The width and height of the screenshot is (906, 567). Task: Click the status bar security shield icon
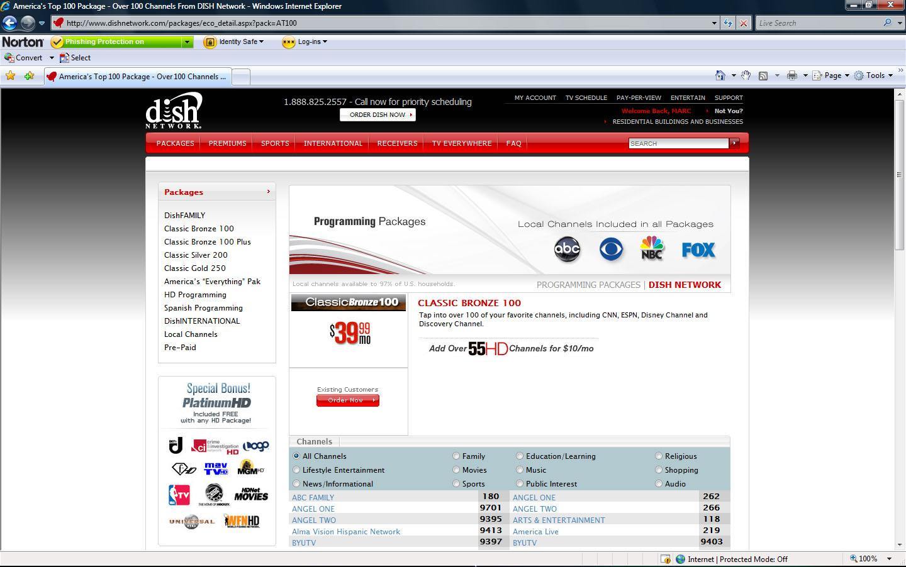665,559
